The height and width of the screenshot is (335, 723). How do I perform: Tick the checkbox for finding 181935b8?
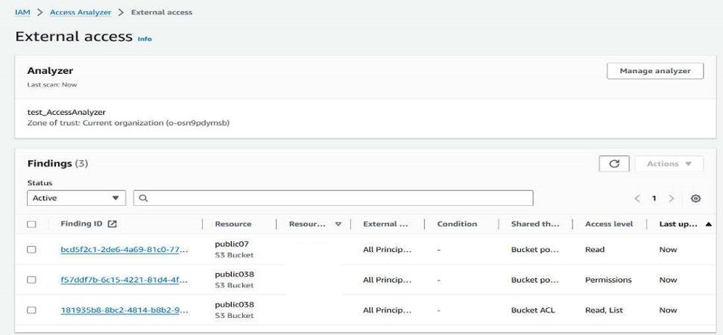tap(31, 310)
